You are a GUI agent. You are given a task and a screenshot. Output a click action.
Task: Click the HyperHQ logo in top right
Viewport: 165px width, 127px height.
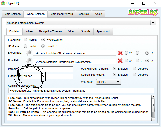click(x=142, y=12)
